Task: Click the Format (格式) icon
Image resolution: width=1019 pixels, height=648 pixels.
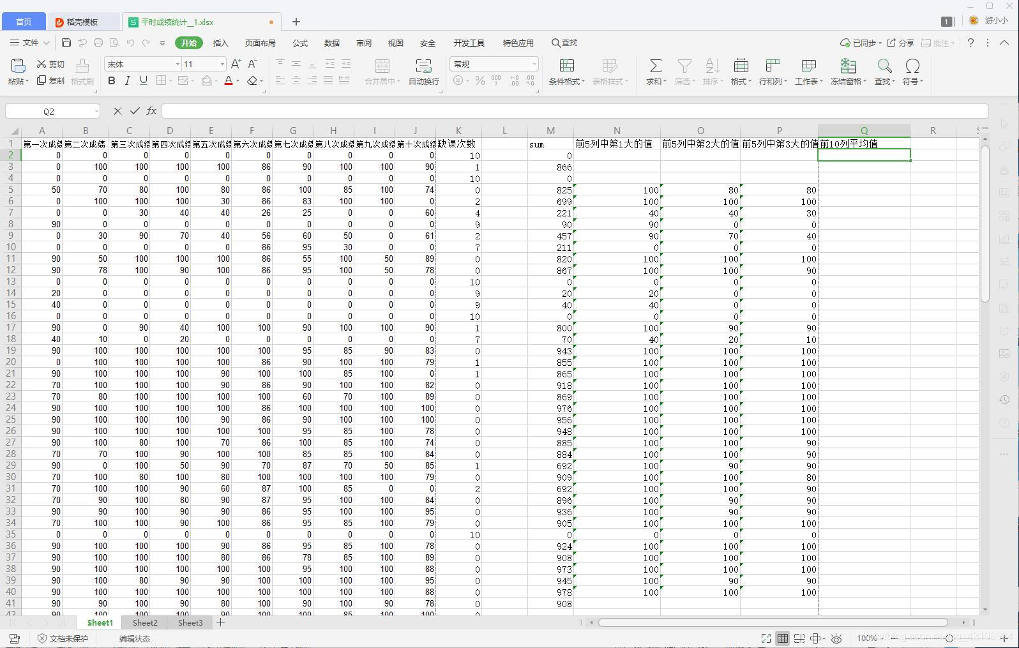Action: pos(741,66)
